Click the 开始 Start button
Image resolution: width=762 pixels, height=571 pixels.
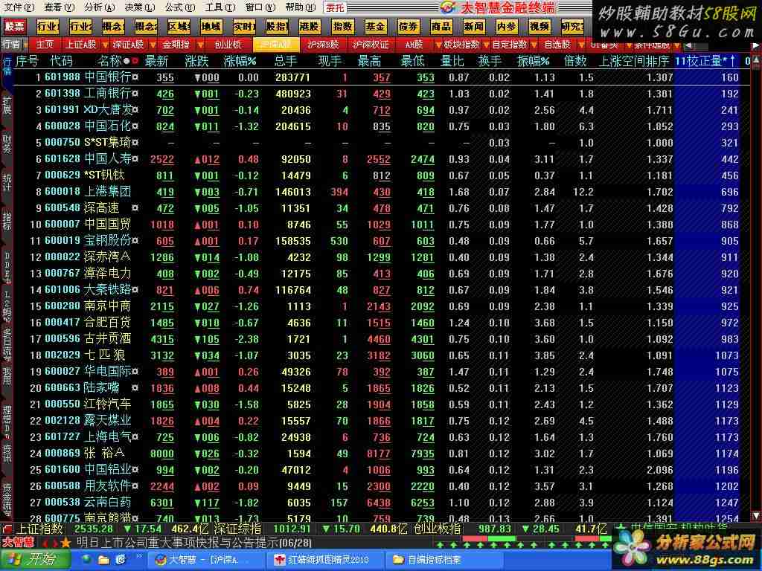tap(34, 561)
